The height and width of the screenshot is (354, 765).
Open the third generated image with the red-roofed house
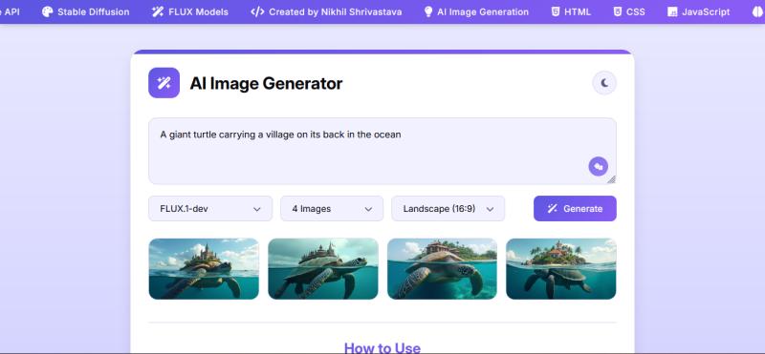(x=442, y=268)
